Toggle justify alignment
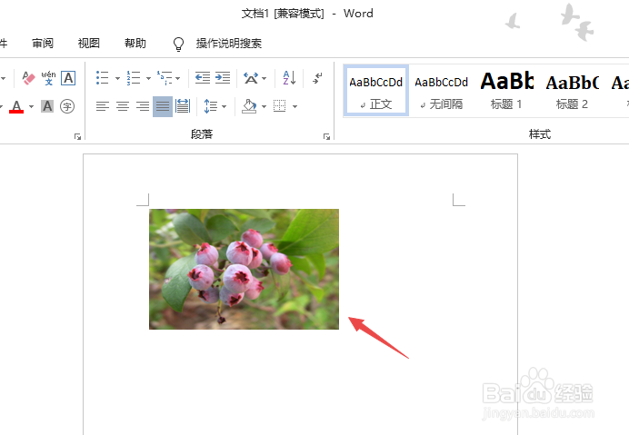 (x=163, y=106)
